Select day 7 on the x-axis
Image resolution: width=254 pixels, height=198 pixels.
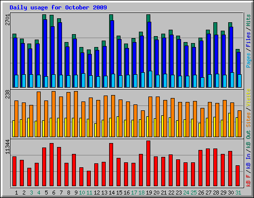61,193
